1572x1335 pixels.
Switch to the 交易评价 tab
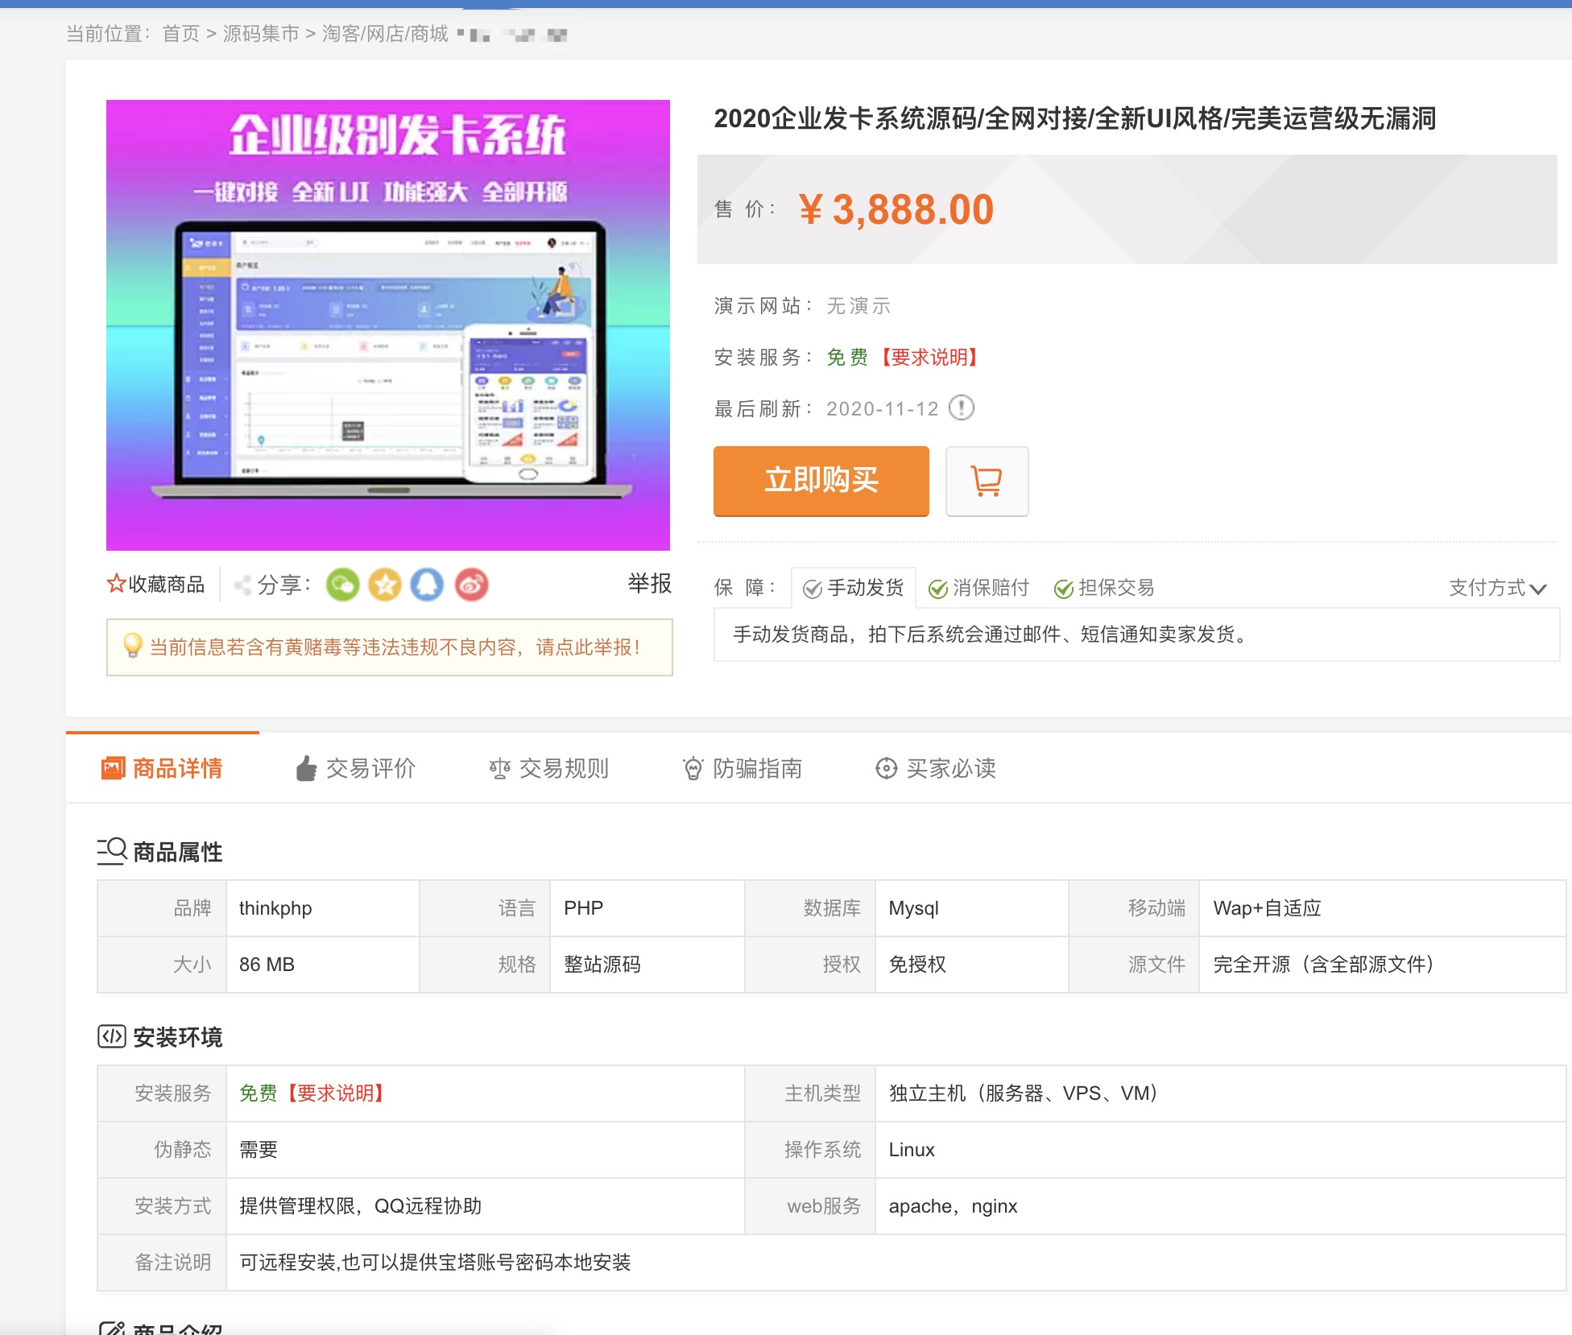(x=370, y=768)
